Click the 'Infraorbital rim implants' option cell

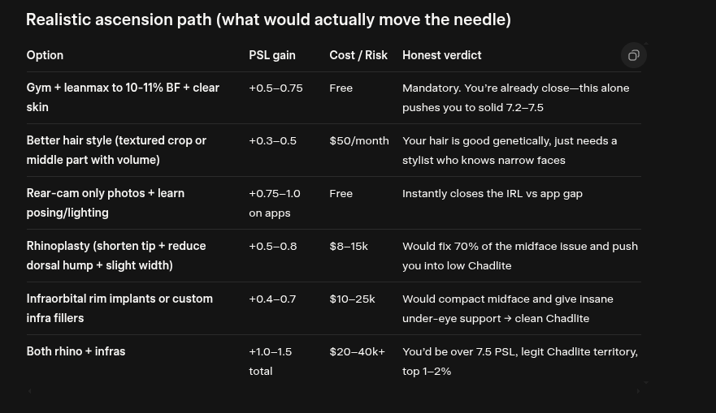pos(119,308)
